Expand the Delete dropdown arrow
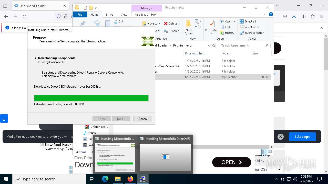 pos(179,24)
